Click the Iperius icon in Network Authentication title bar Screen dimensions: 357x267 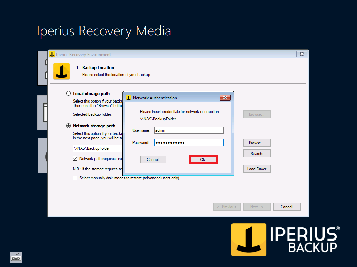click(129, 98)
